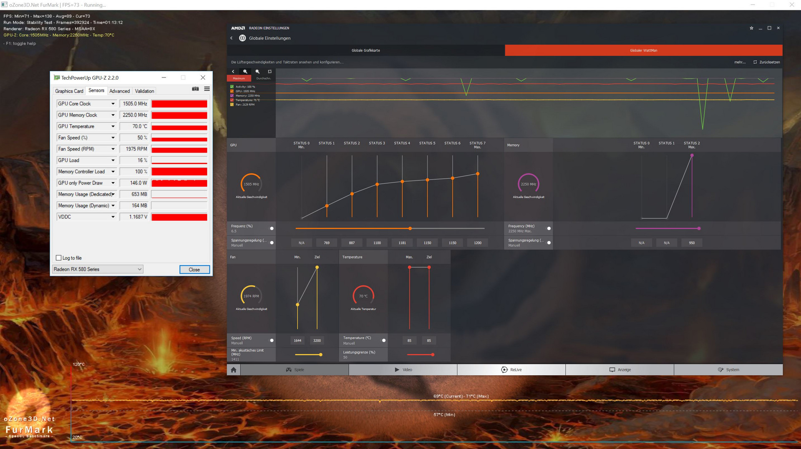The height and width of the screenshot is (449, 801).
Task: Click the globe icon beside Globale Einstellungen
Action: [242, 38]
